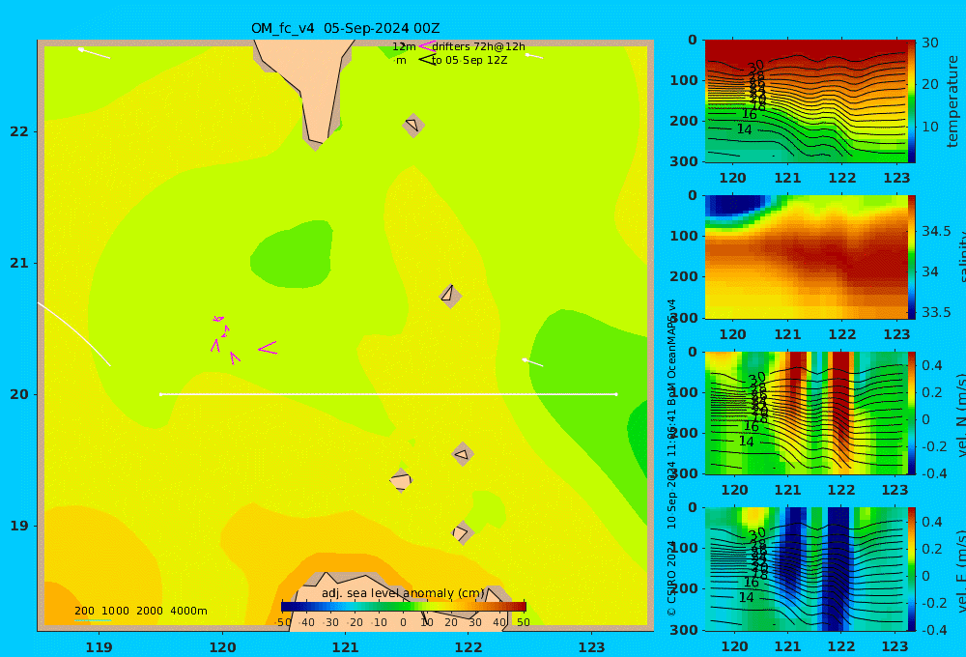Viewport: 966px width, 657px height.
Task: Click the island marker near 19.5N 122E
Action: [x=463, y=455]
